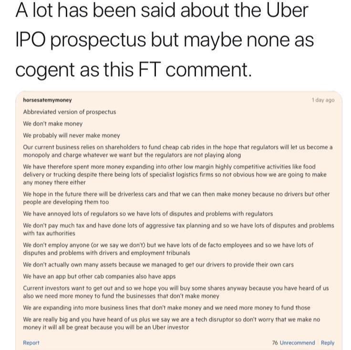Click the "Abbreviated version of prospectus" line
This screenshot has height=350, width=351.
(x=70, y=112)
